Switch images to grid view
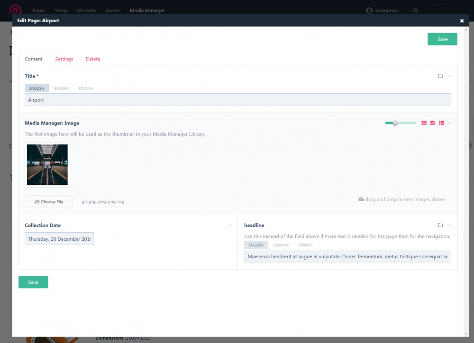Viewport: 474px width, 343px height. (424, 123)
